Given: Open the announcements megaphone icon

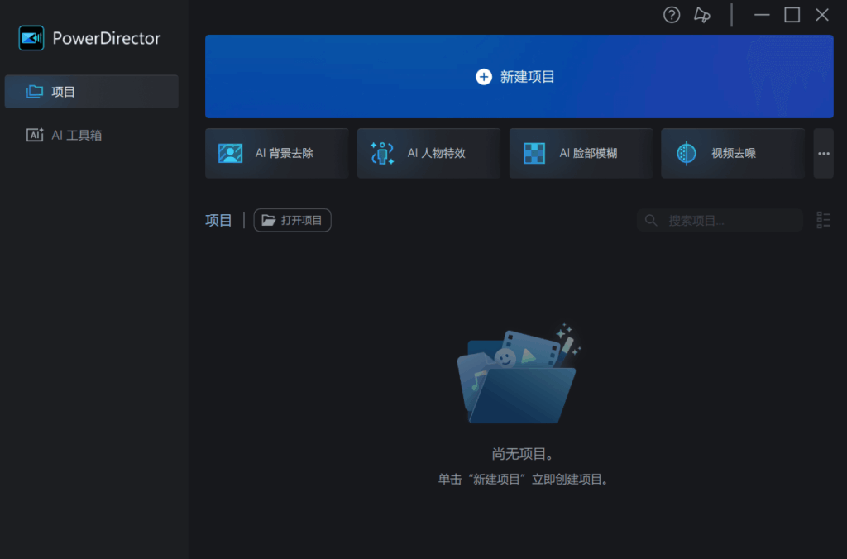Looking at the screenshot, I should point(701,15).
